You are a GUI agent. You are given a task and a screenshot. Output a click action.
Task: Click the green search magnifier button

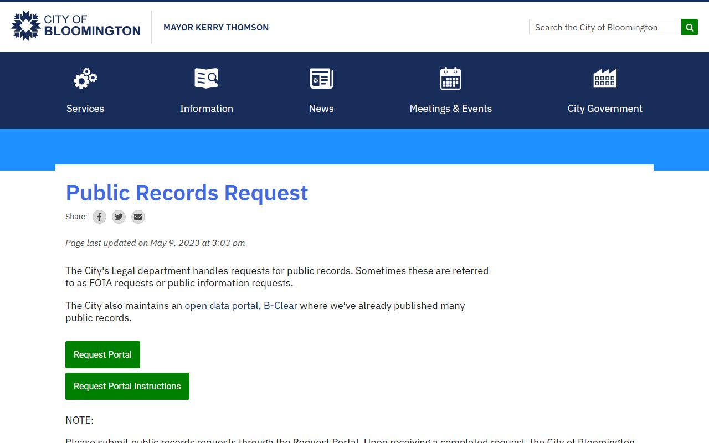pyautogui.click(x=690, y=27)
